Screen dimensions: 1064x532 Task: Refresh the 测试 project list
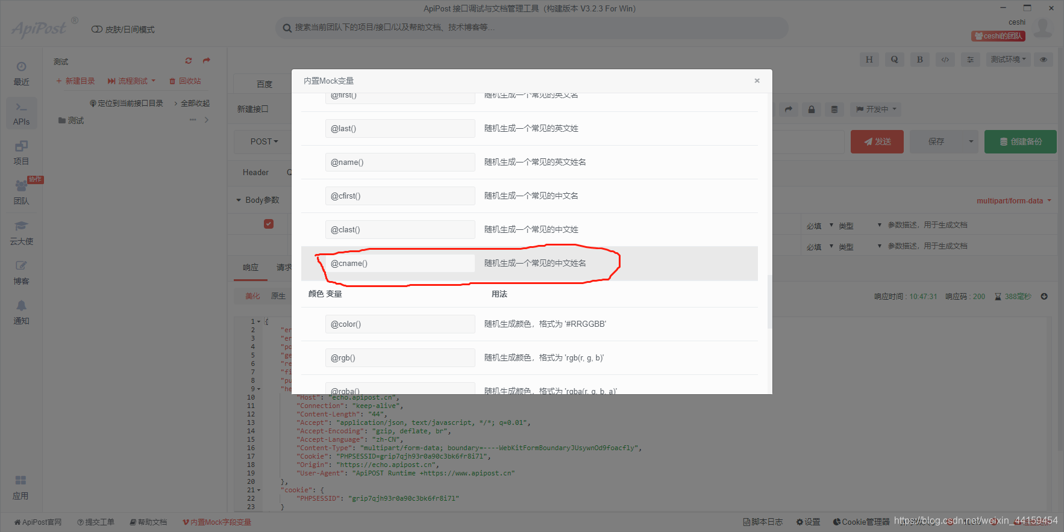[189, 61]
